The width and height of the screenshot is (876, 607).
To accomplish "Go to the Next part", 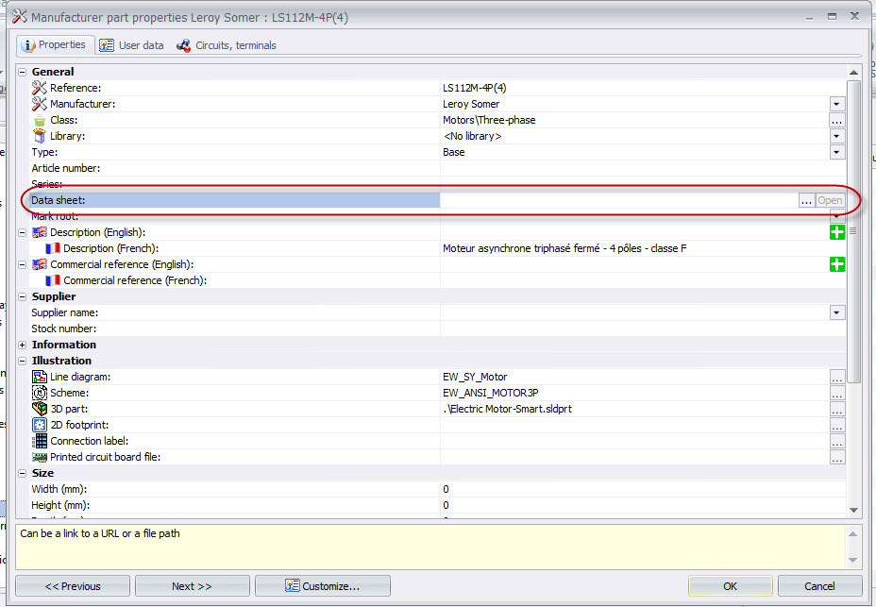I will (193, 586).
